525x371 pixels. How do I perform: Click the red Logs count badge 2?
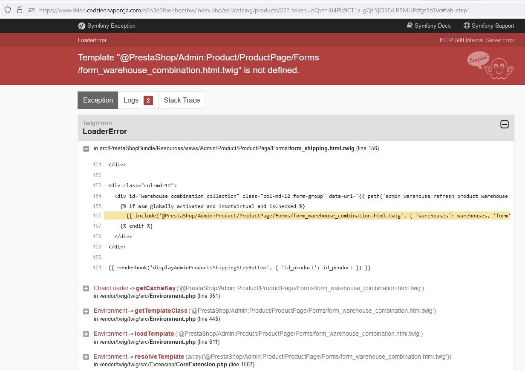point(148,100)
